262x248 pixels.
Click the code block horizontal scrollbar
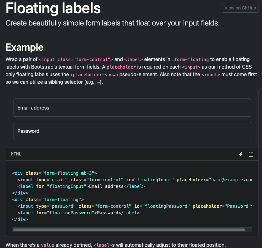[x=129, y=230]
